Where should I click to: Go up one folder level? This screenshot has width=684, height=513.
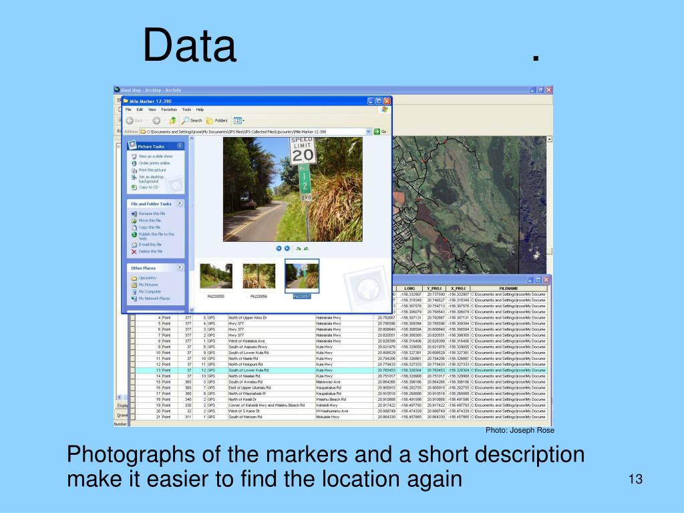(173, 120)
